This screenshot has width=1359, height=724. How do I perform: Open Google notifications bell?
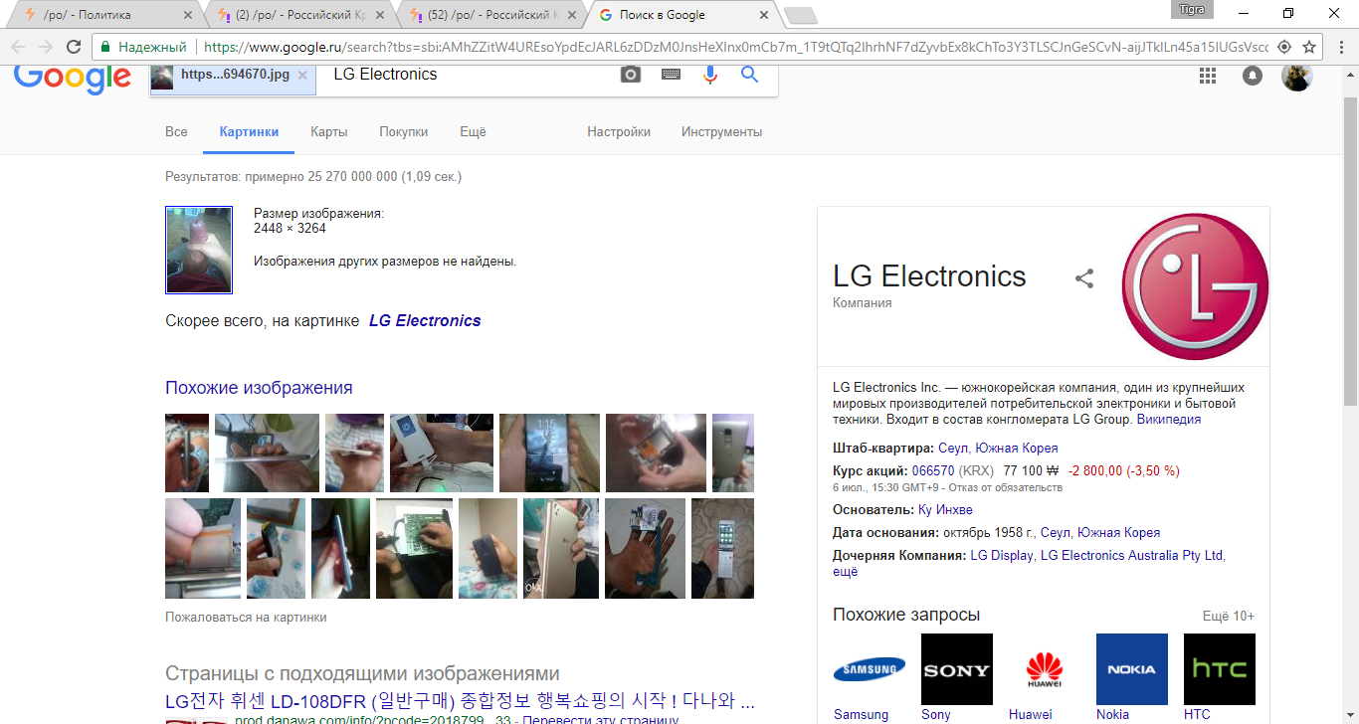click(1253, 76)
